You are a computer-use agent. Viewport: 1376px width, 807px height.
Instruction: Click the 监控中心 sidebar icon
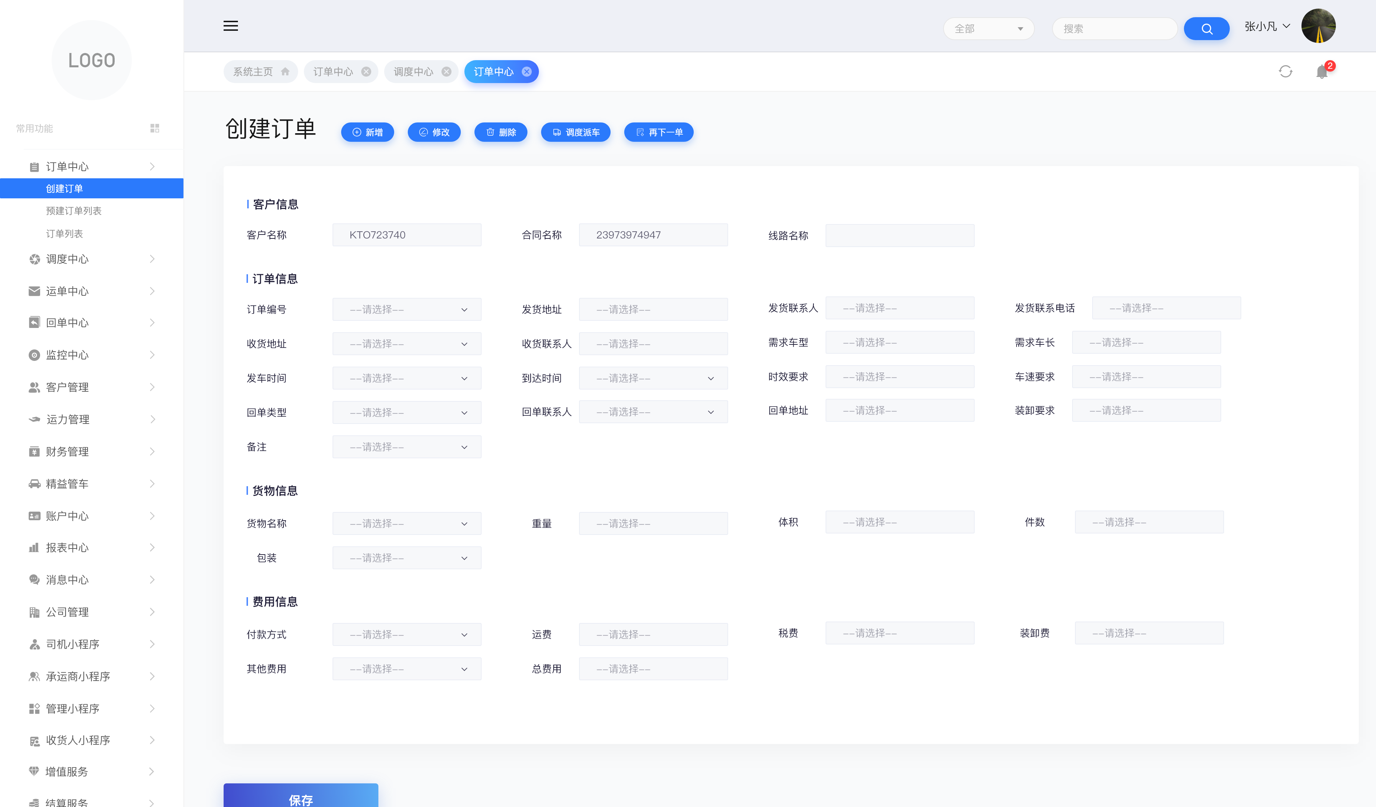point(34,355)
